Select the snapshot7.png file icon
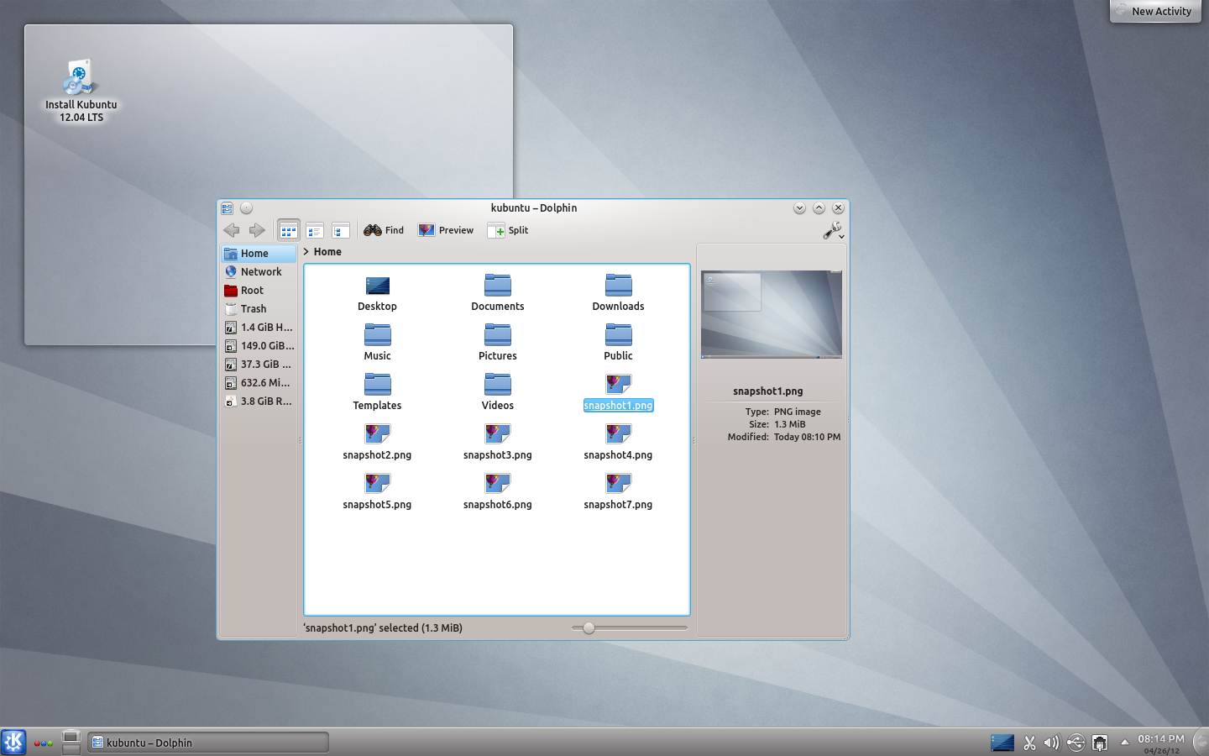Screen dimensions: 1209x756 pyautogui.click(x=619, y=484)
